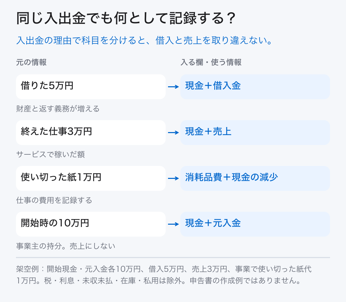Viewport: 346px width, 302px height.
Task: Click the column header 入る欄・使う情報
Action: tap(211, 62)
